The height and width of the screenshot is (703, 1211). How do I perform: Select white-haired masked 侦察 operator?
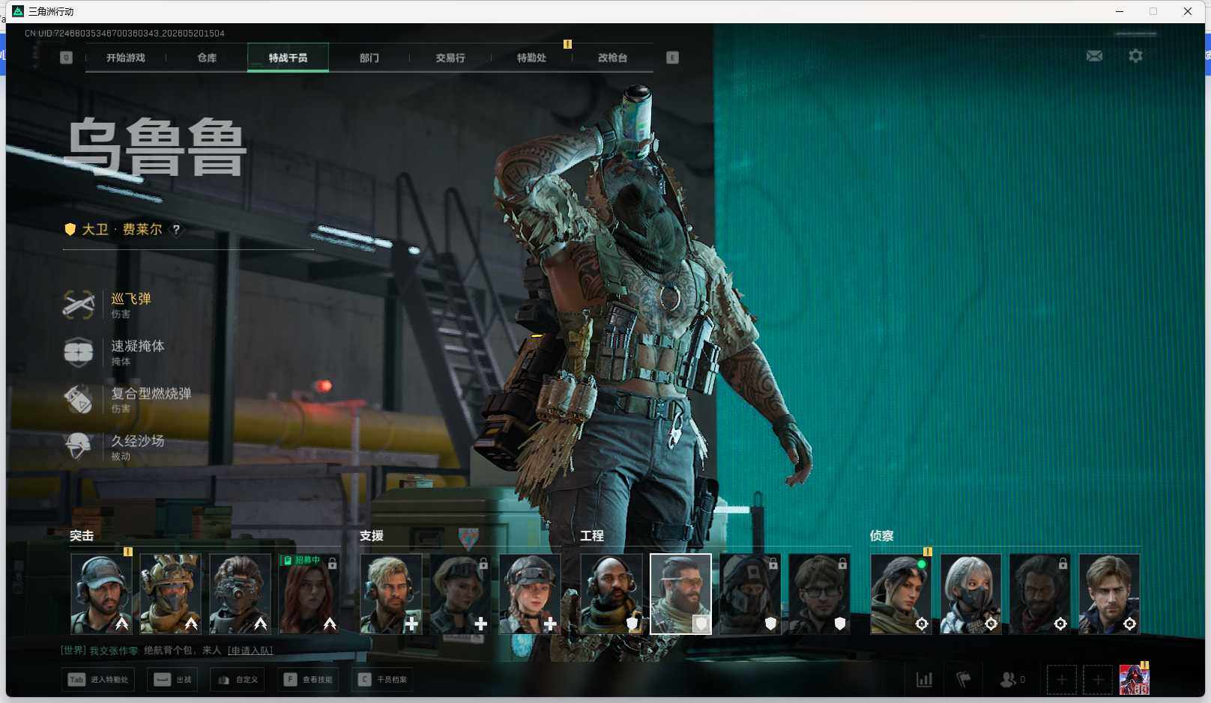point(970,594)
